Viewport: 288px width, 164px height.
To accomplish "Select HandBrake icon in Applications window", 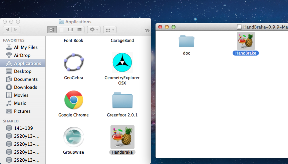I will [122, 137].
